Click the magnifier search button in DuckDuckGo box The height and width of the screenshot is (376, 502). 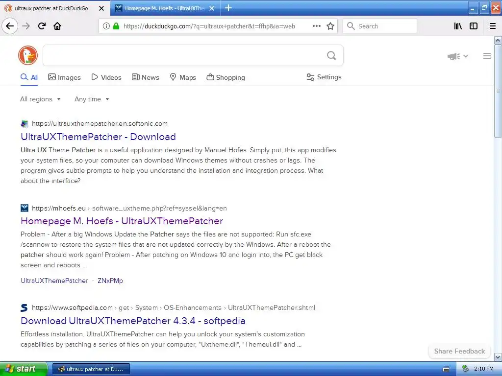[x=331, y=56]
